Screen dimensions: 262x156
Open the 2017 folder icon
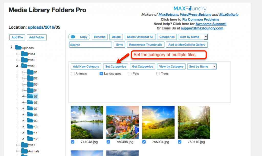(24, 145)
